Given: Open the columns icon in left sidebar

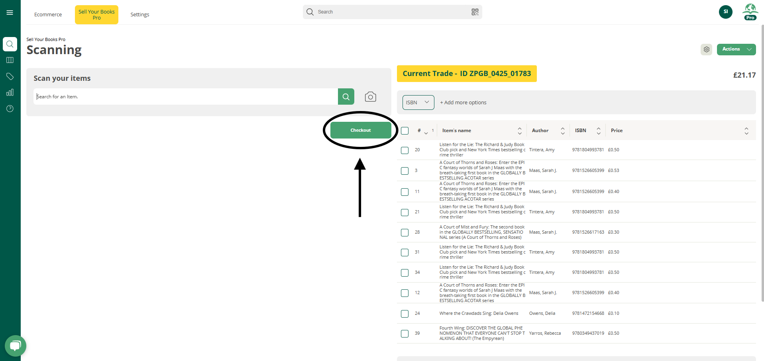Looking at the screenshot, I should click(10, 60).
